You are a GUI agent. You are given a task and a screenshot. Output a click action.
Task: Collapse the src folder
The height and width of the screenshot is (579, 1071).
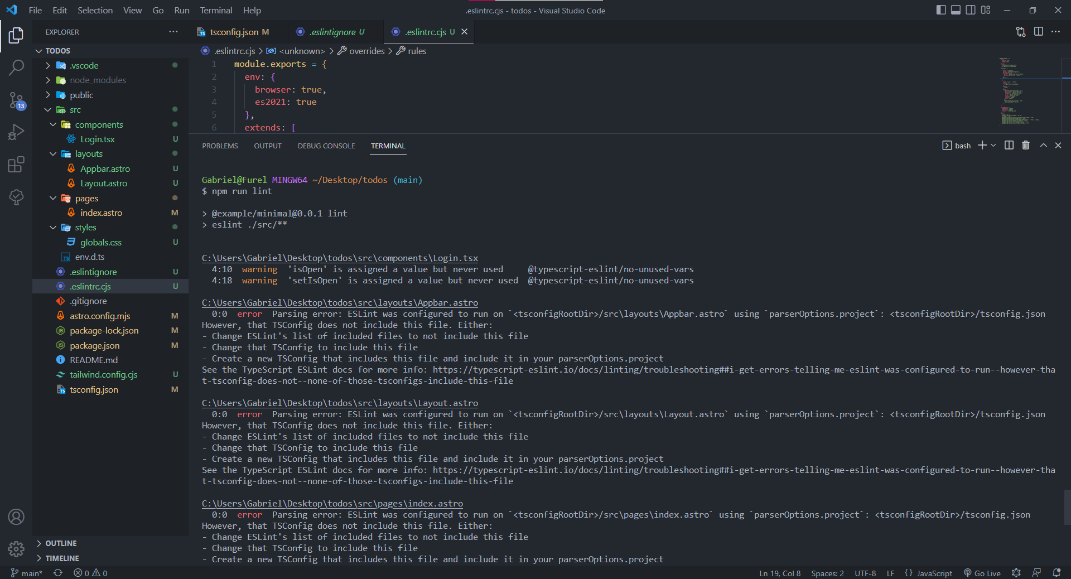click(x=110, y=110)
